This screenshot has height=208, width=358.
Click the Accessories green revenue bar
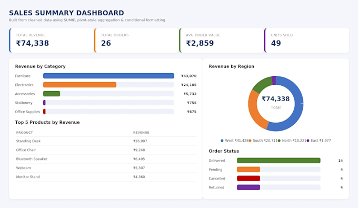coord(52,94)
